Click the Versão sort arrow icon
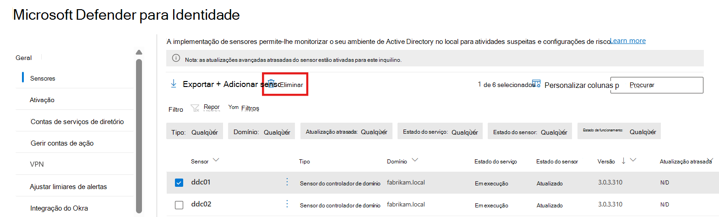 tap(623, 160)
